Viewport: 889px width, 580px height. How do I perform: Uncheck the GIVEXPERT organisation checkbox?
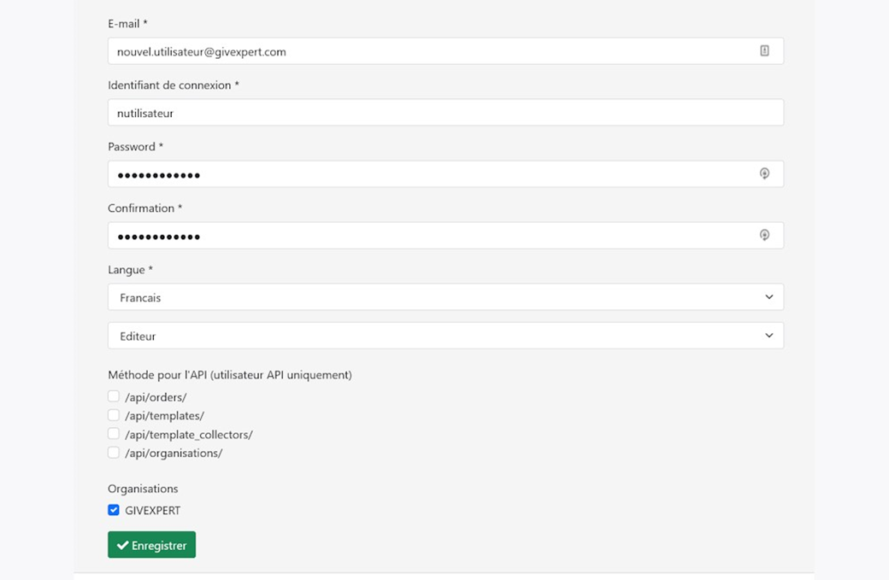pyautogui.click(x=114, y=510)
